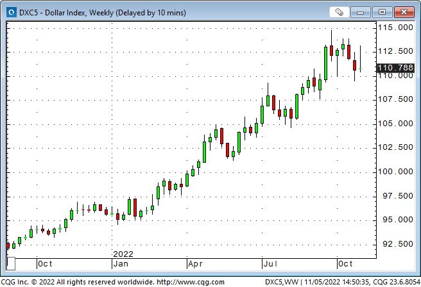Image resolution: width=421 pixels, height=287 pixels.
Task: Maximize the Dollar Index chart window
Action: [382, 12]
